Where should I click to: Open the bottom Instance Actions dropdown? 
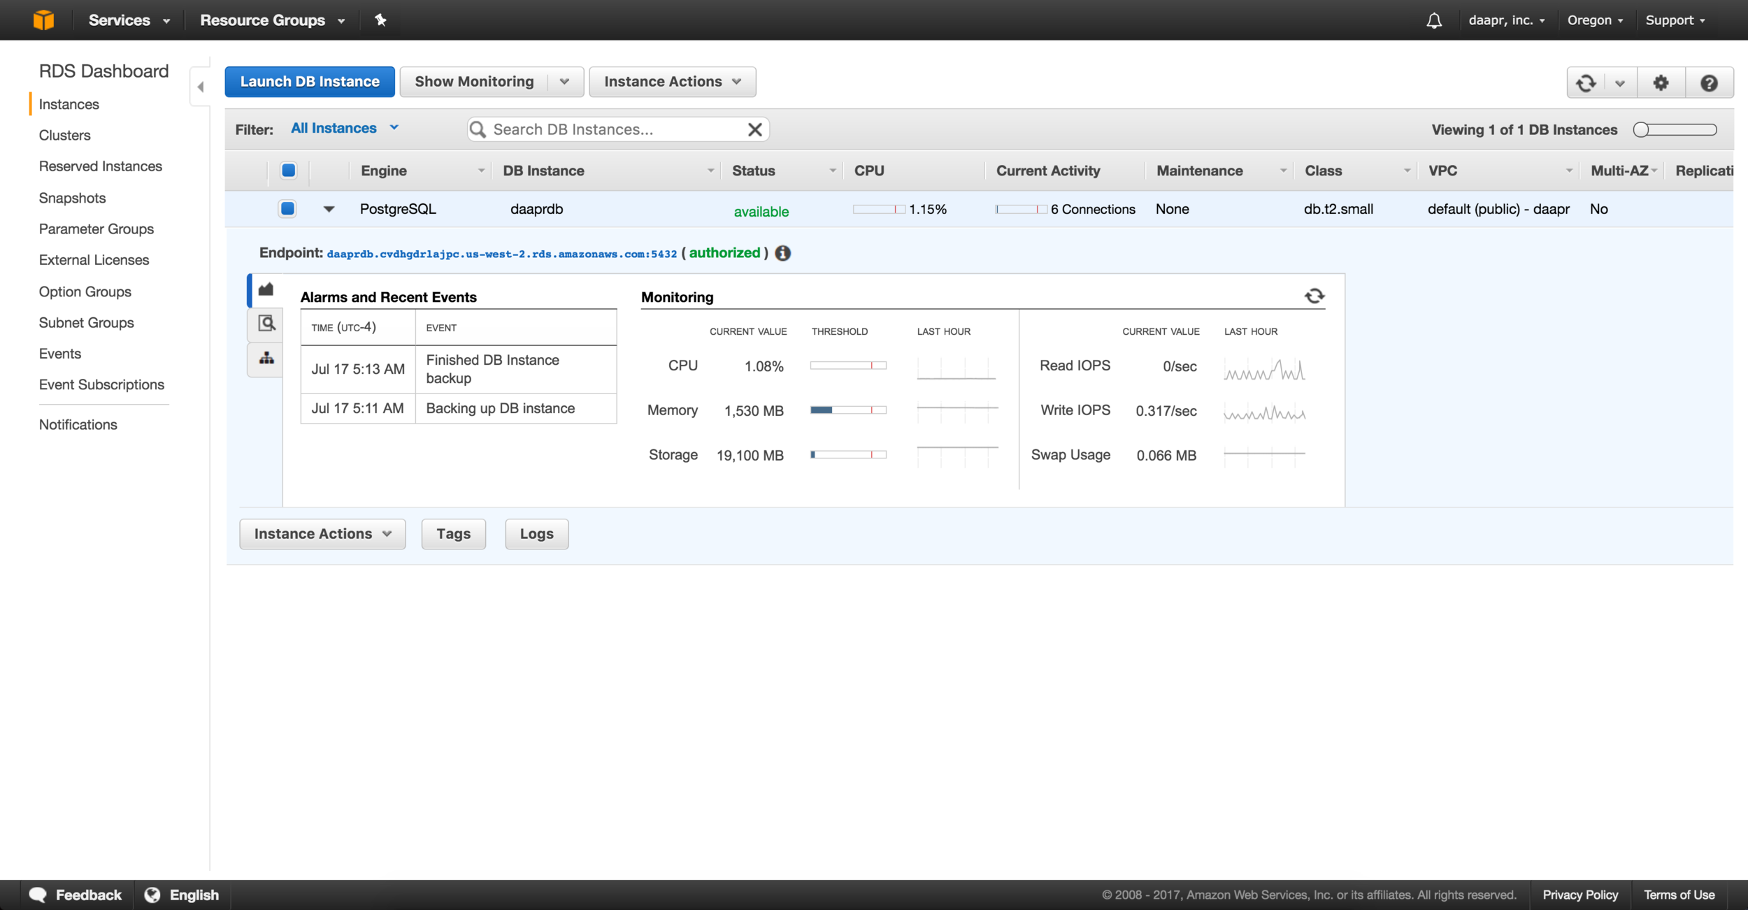pyautogui.click(x=322, y=534)
